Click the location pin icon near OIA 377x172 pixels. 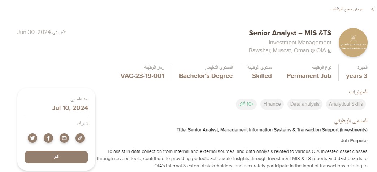point(313,51)
